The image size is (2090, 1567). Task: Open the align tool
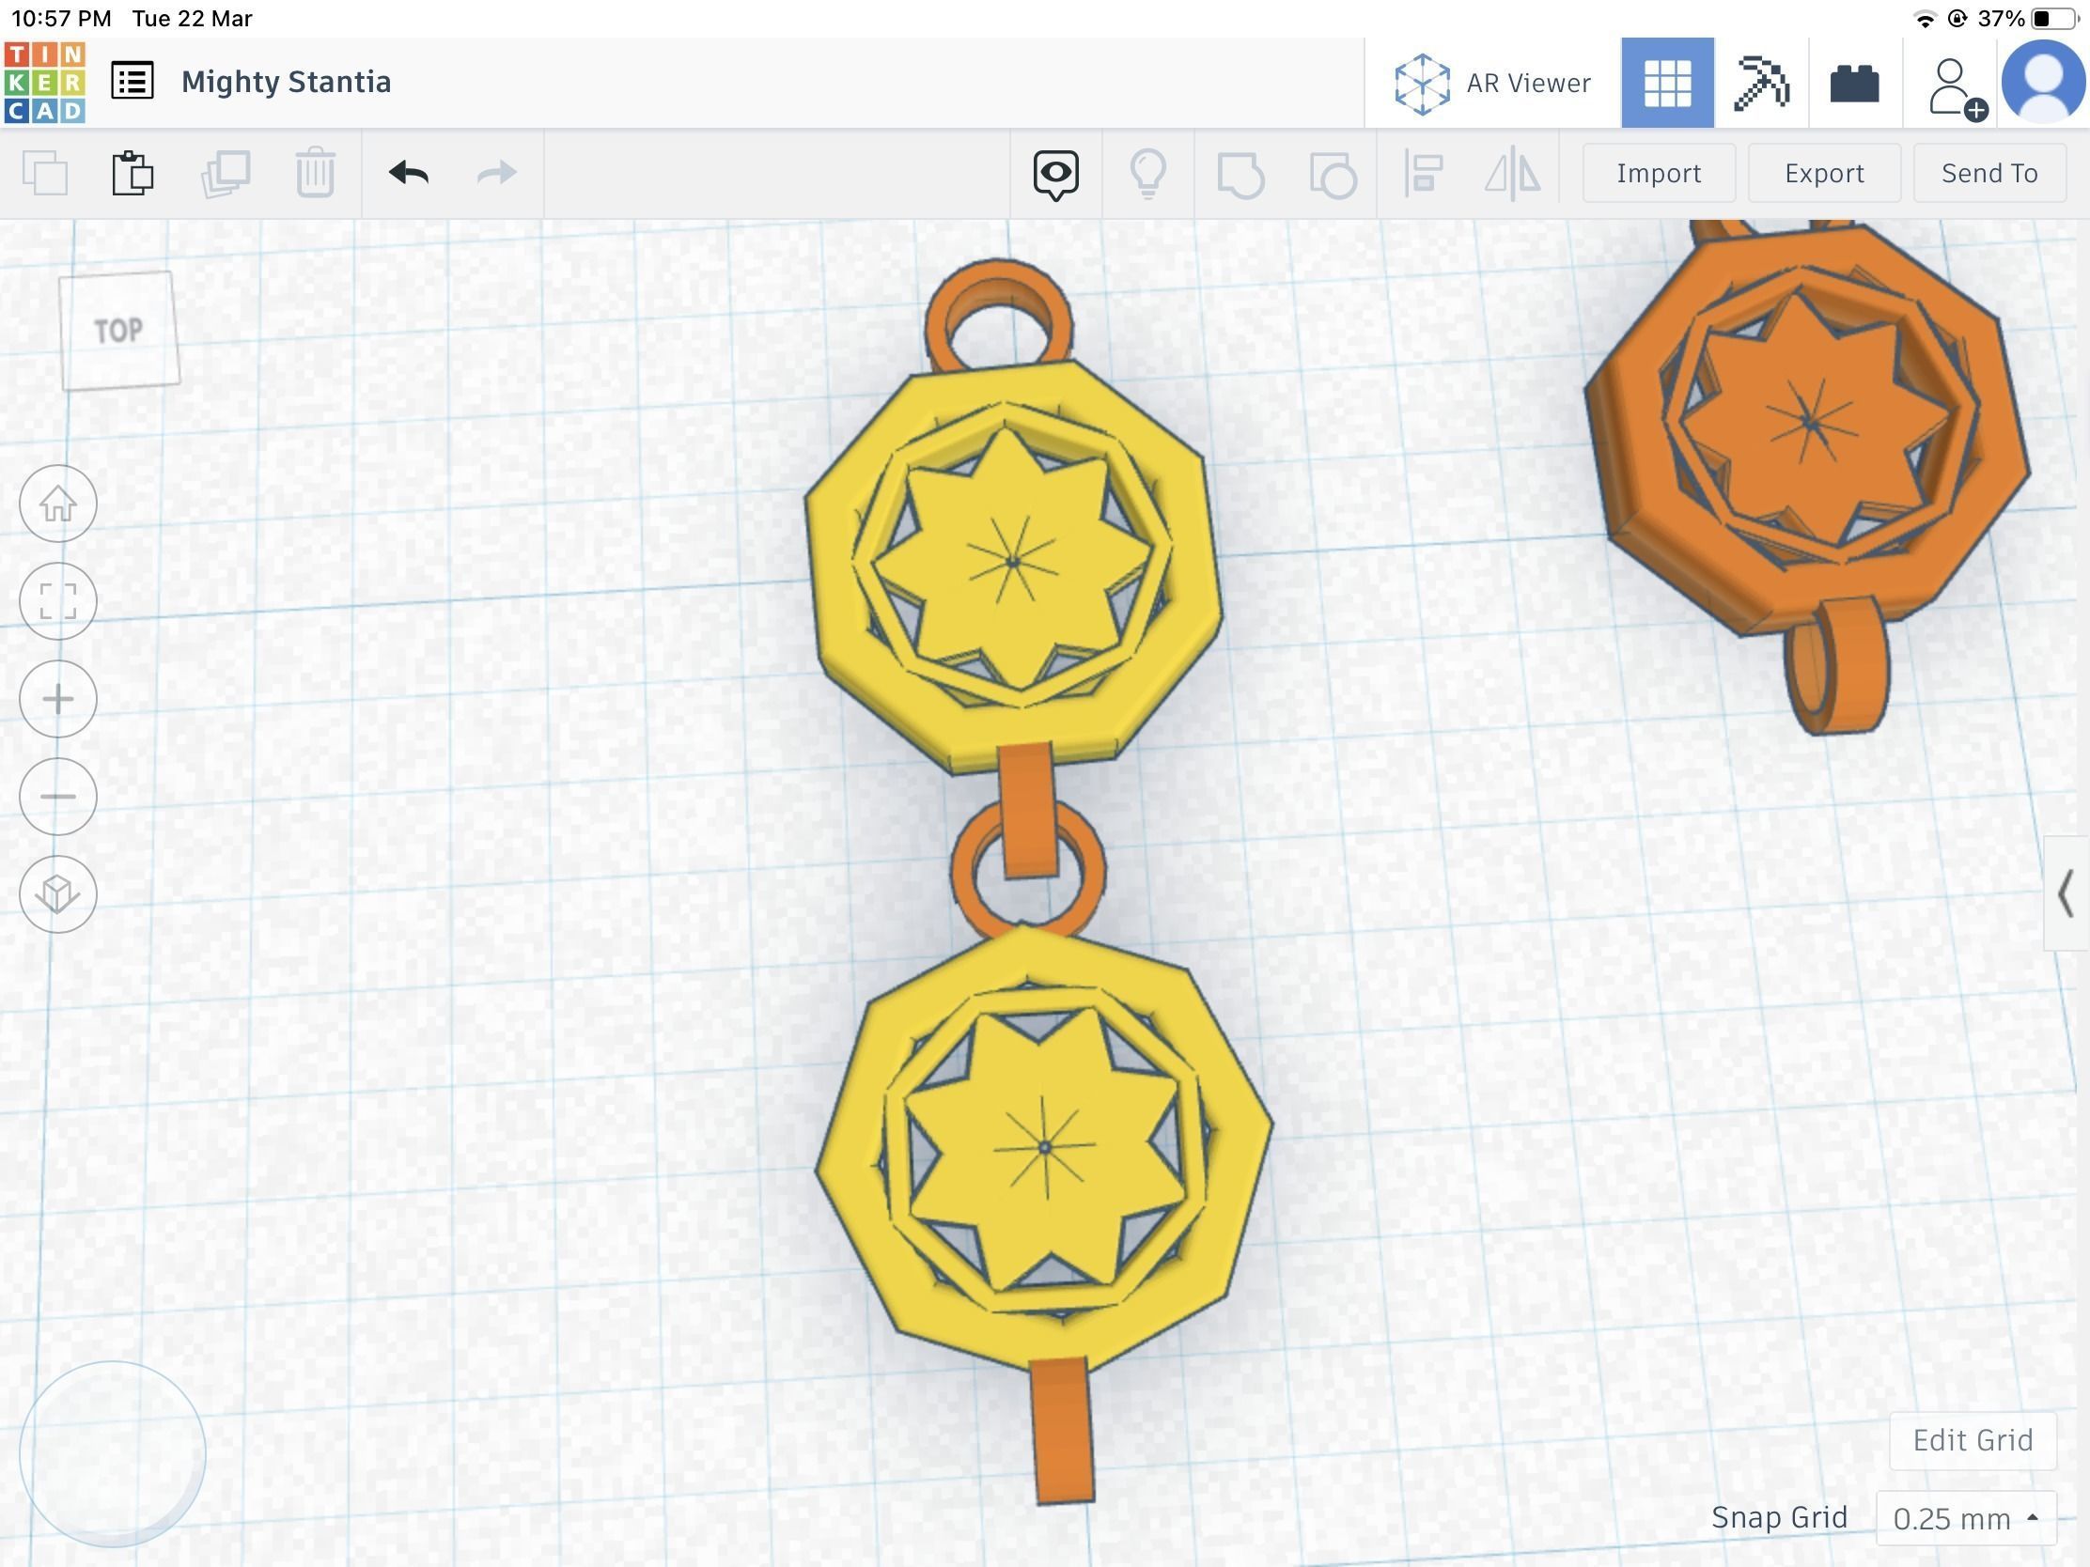[1422, 173]
